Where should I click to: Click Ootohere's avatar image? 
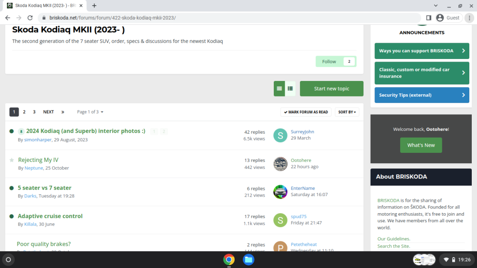(x=280, y=164)
